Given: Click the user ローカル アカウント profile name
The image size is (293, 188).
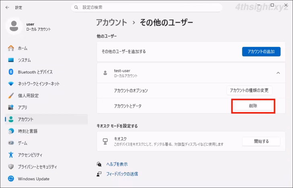Looking at the screenshot, I should click(x=38, y=26).
